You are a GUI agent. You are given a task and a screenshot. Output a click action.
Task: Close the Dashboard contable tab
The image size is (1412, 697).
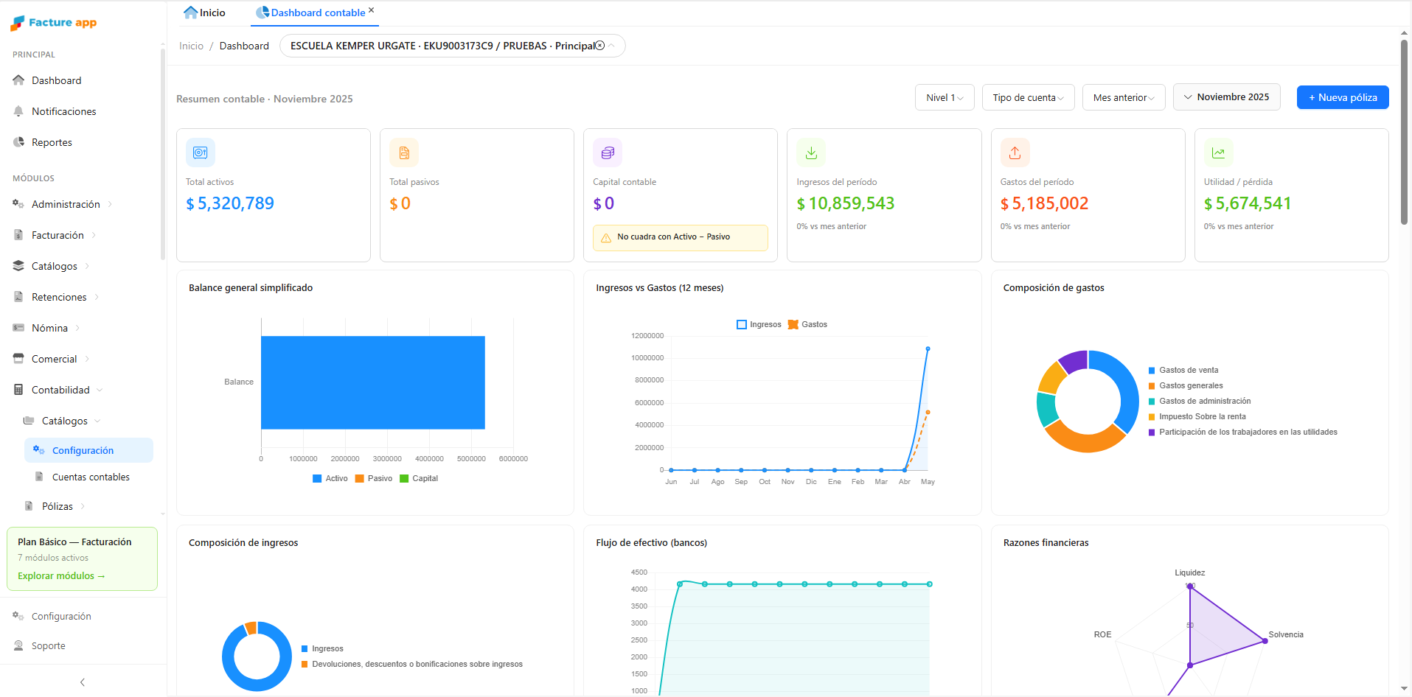click(x=372, y=10)
